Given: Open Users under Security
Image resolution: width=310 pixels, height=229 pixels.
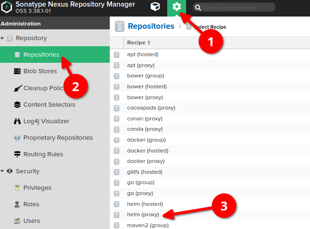Looking at the screenshot, I should pos(32,221).
